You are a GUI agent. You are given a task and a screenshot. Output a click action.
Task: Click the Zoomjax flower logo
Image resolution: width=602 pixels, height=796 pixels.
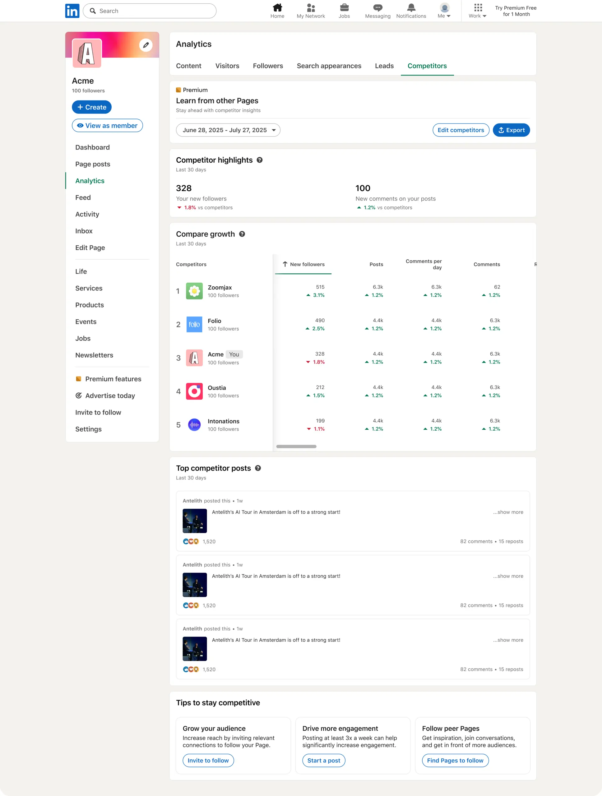194,291
